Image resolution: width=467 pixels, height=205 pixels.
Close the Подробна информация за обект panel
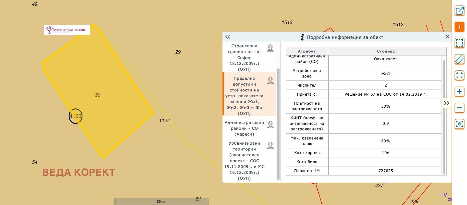point(447,37)
